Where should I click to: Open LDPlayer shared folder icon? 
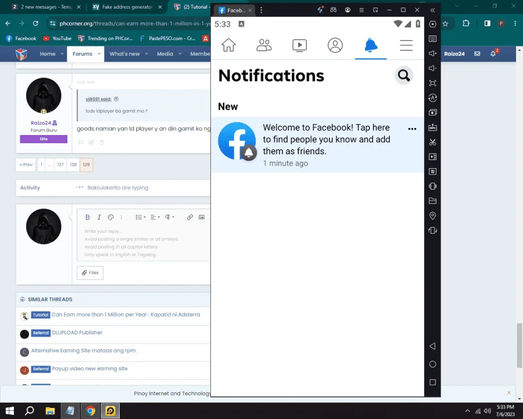pos(432,201)
